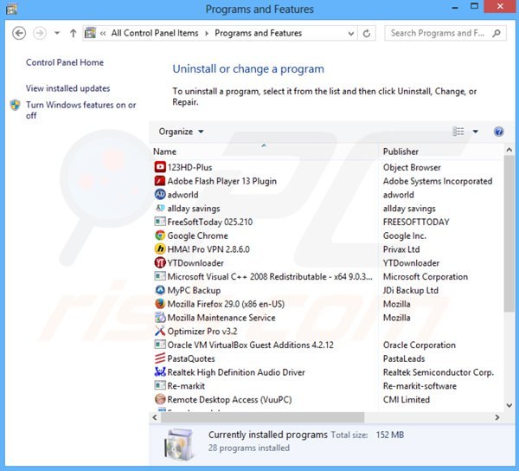Click the Google Chrome icon
The image size is (519, 471).
click(160, 235)
